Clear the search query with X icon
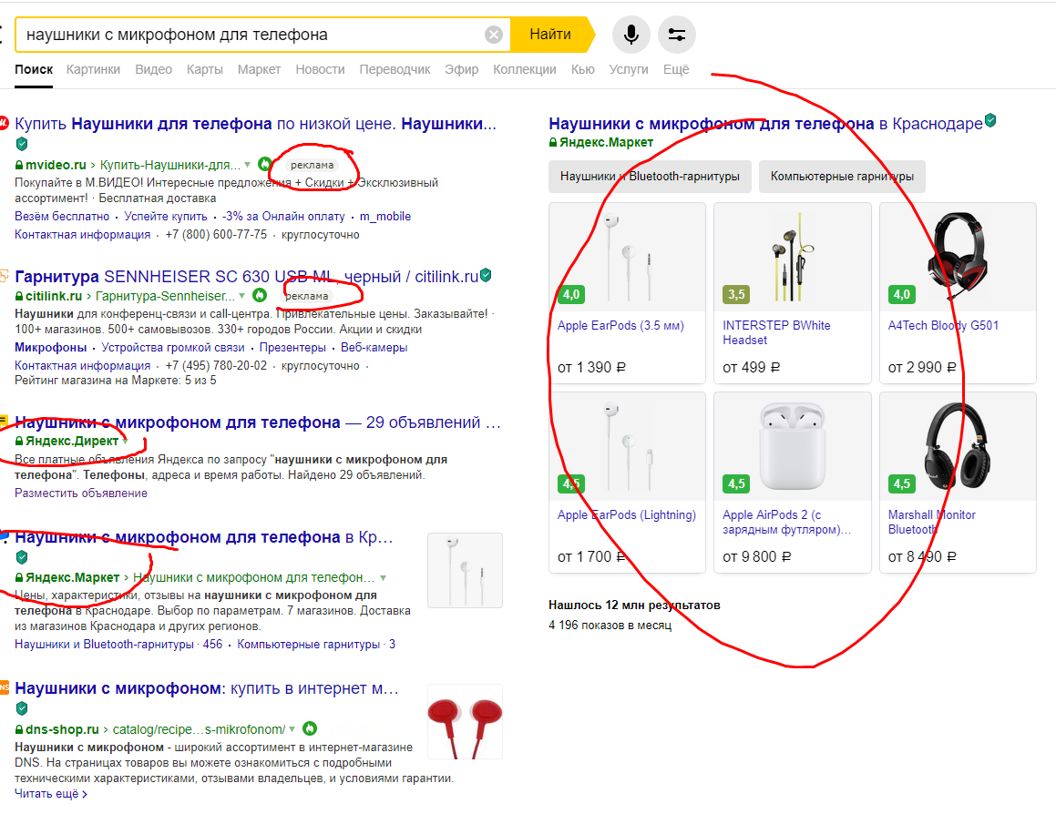 point(494,35)
